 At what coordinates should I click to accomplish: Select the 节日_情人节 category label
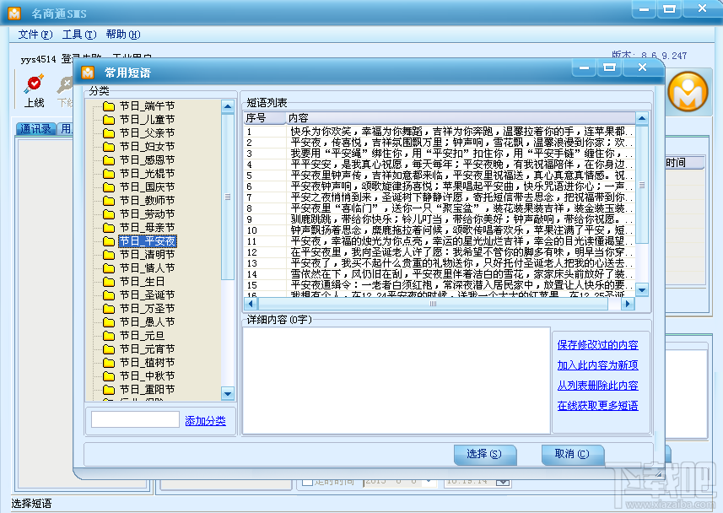pyautogui.click(x=147, y=268)
